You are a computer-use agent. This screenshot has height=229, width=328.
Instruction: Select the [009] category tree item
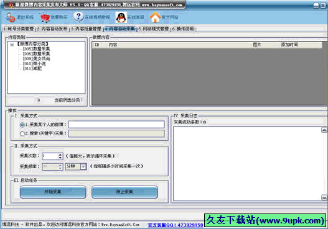[36, 59]
